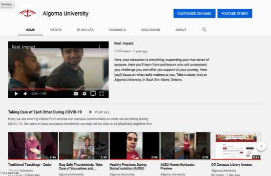
Task: Click the COVID-19 playlist description text
Action: [x=80, y=121]
